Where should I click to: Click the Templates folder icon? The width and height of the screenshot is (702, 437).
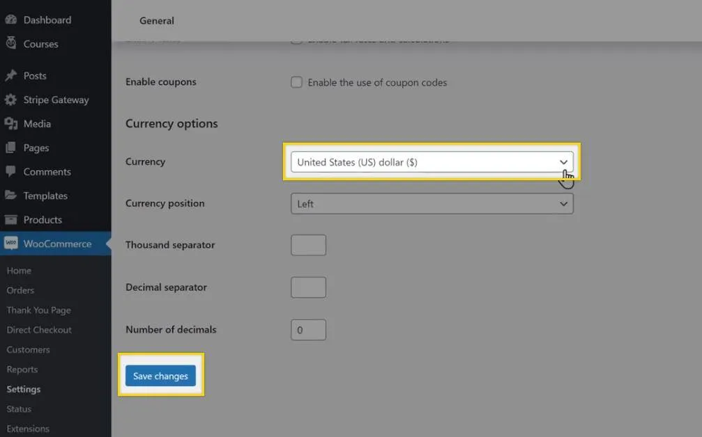[x=11, y=196]
